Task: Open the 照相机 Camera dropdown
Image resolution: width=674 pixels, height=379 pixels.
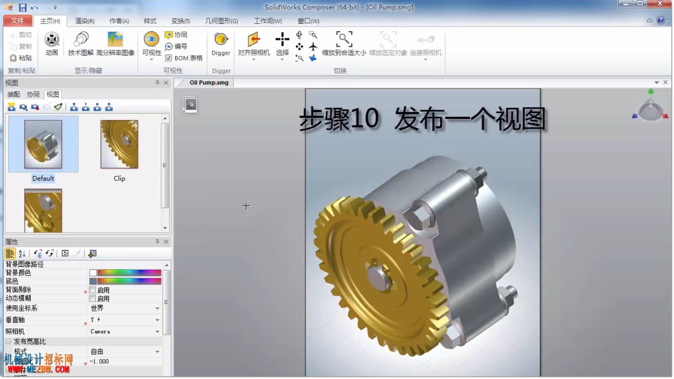Action: click(x=157, y=332)
